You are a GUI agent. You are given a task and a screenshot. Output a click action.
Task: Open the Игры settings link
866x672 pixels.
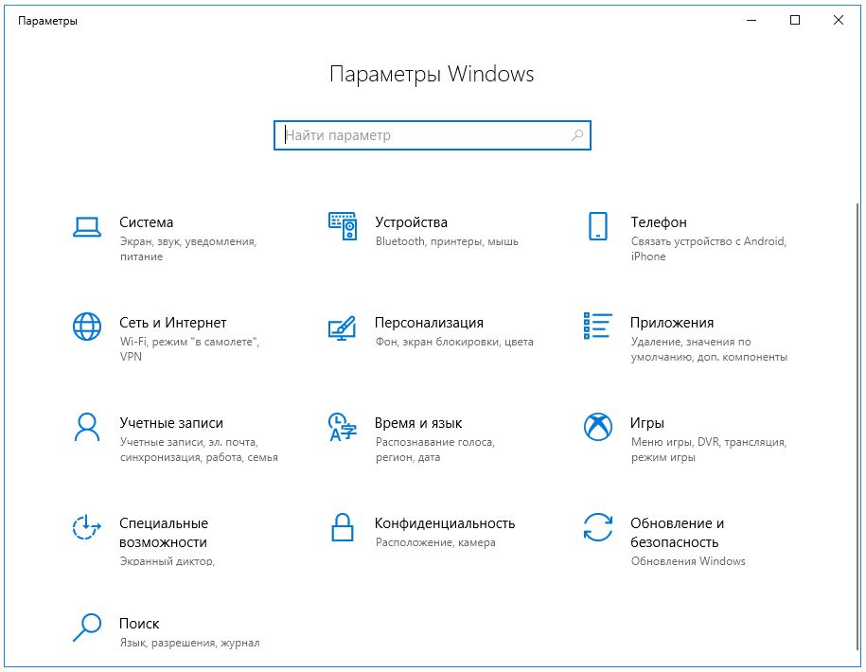click(x=647, y=423)
